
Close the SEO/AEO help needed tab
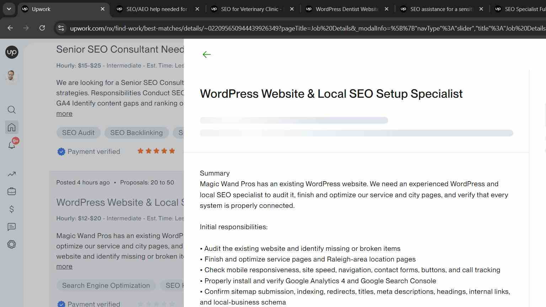pyautogui.click(x=197, y=9)
